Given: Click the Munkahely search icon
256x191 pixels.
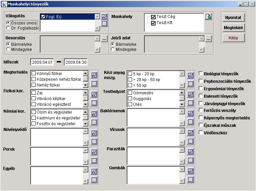Looking at the screenshot, I should click(208, 17).
